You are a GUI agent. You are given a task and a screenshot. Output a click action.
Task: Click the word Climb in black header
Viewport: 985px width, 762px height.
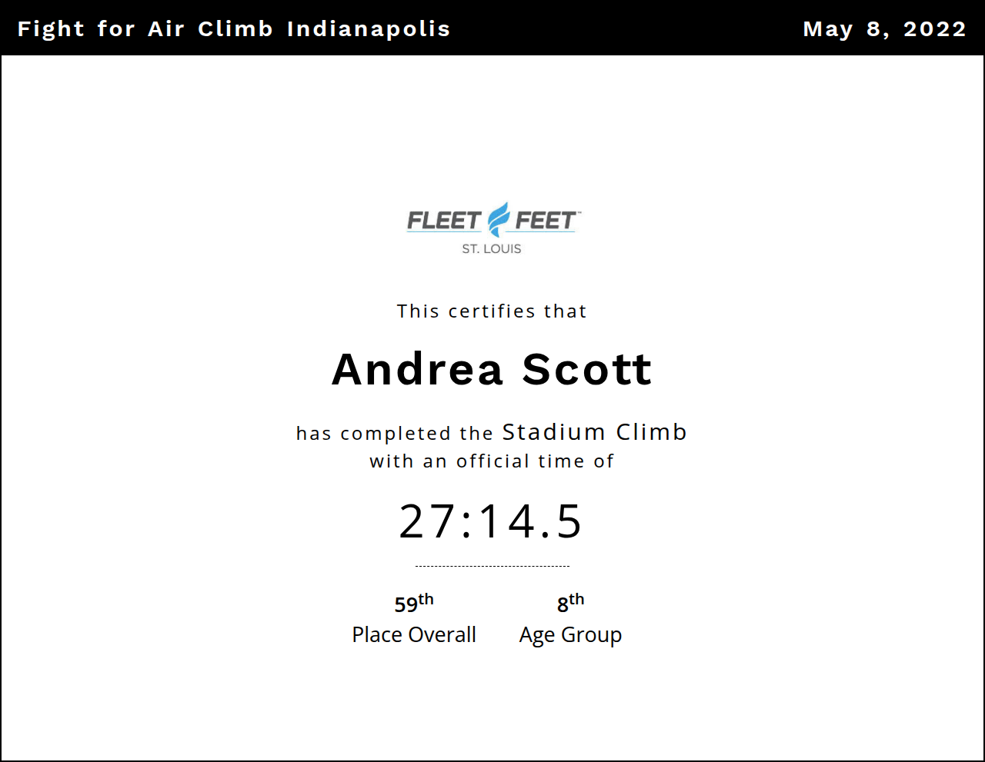coord(235,29)
